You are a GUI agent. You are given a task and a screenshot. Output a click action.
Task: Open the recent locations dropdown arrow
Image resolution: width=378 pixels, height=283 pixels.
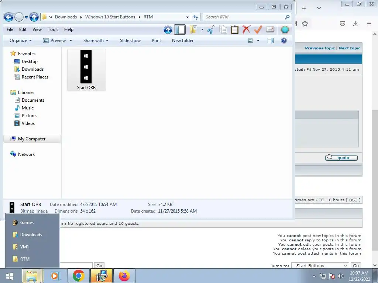point(26,17)
